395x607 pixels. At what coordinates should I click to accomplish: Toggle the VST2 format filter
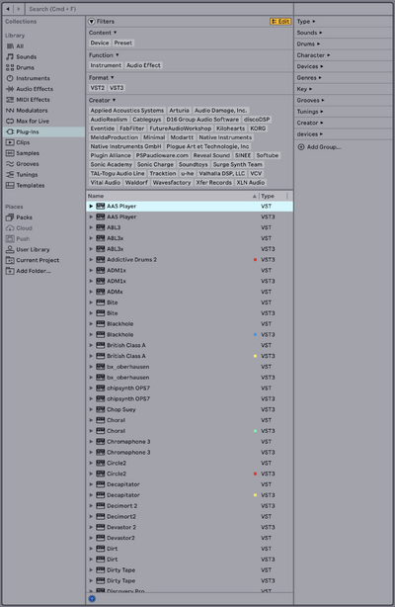point(98,88)
